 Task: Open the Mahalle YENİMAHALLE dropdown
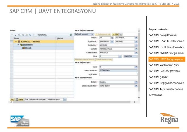pos(136,49)
